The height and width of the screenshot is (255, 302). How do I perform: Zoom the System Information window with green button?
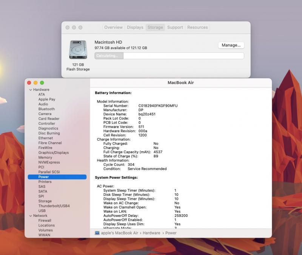pos(42,83)
